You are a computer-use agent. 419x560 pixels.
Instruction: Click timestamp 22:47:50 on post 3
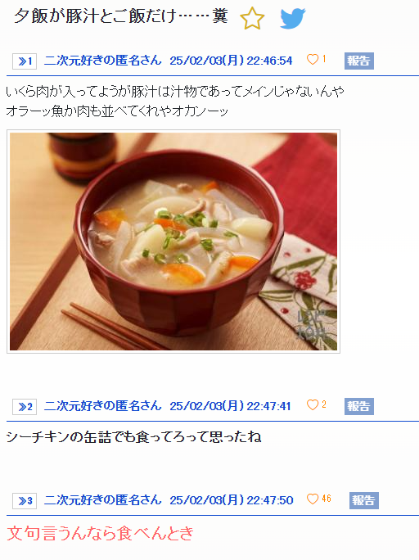[x=270, y=500]
